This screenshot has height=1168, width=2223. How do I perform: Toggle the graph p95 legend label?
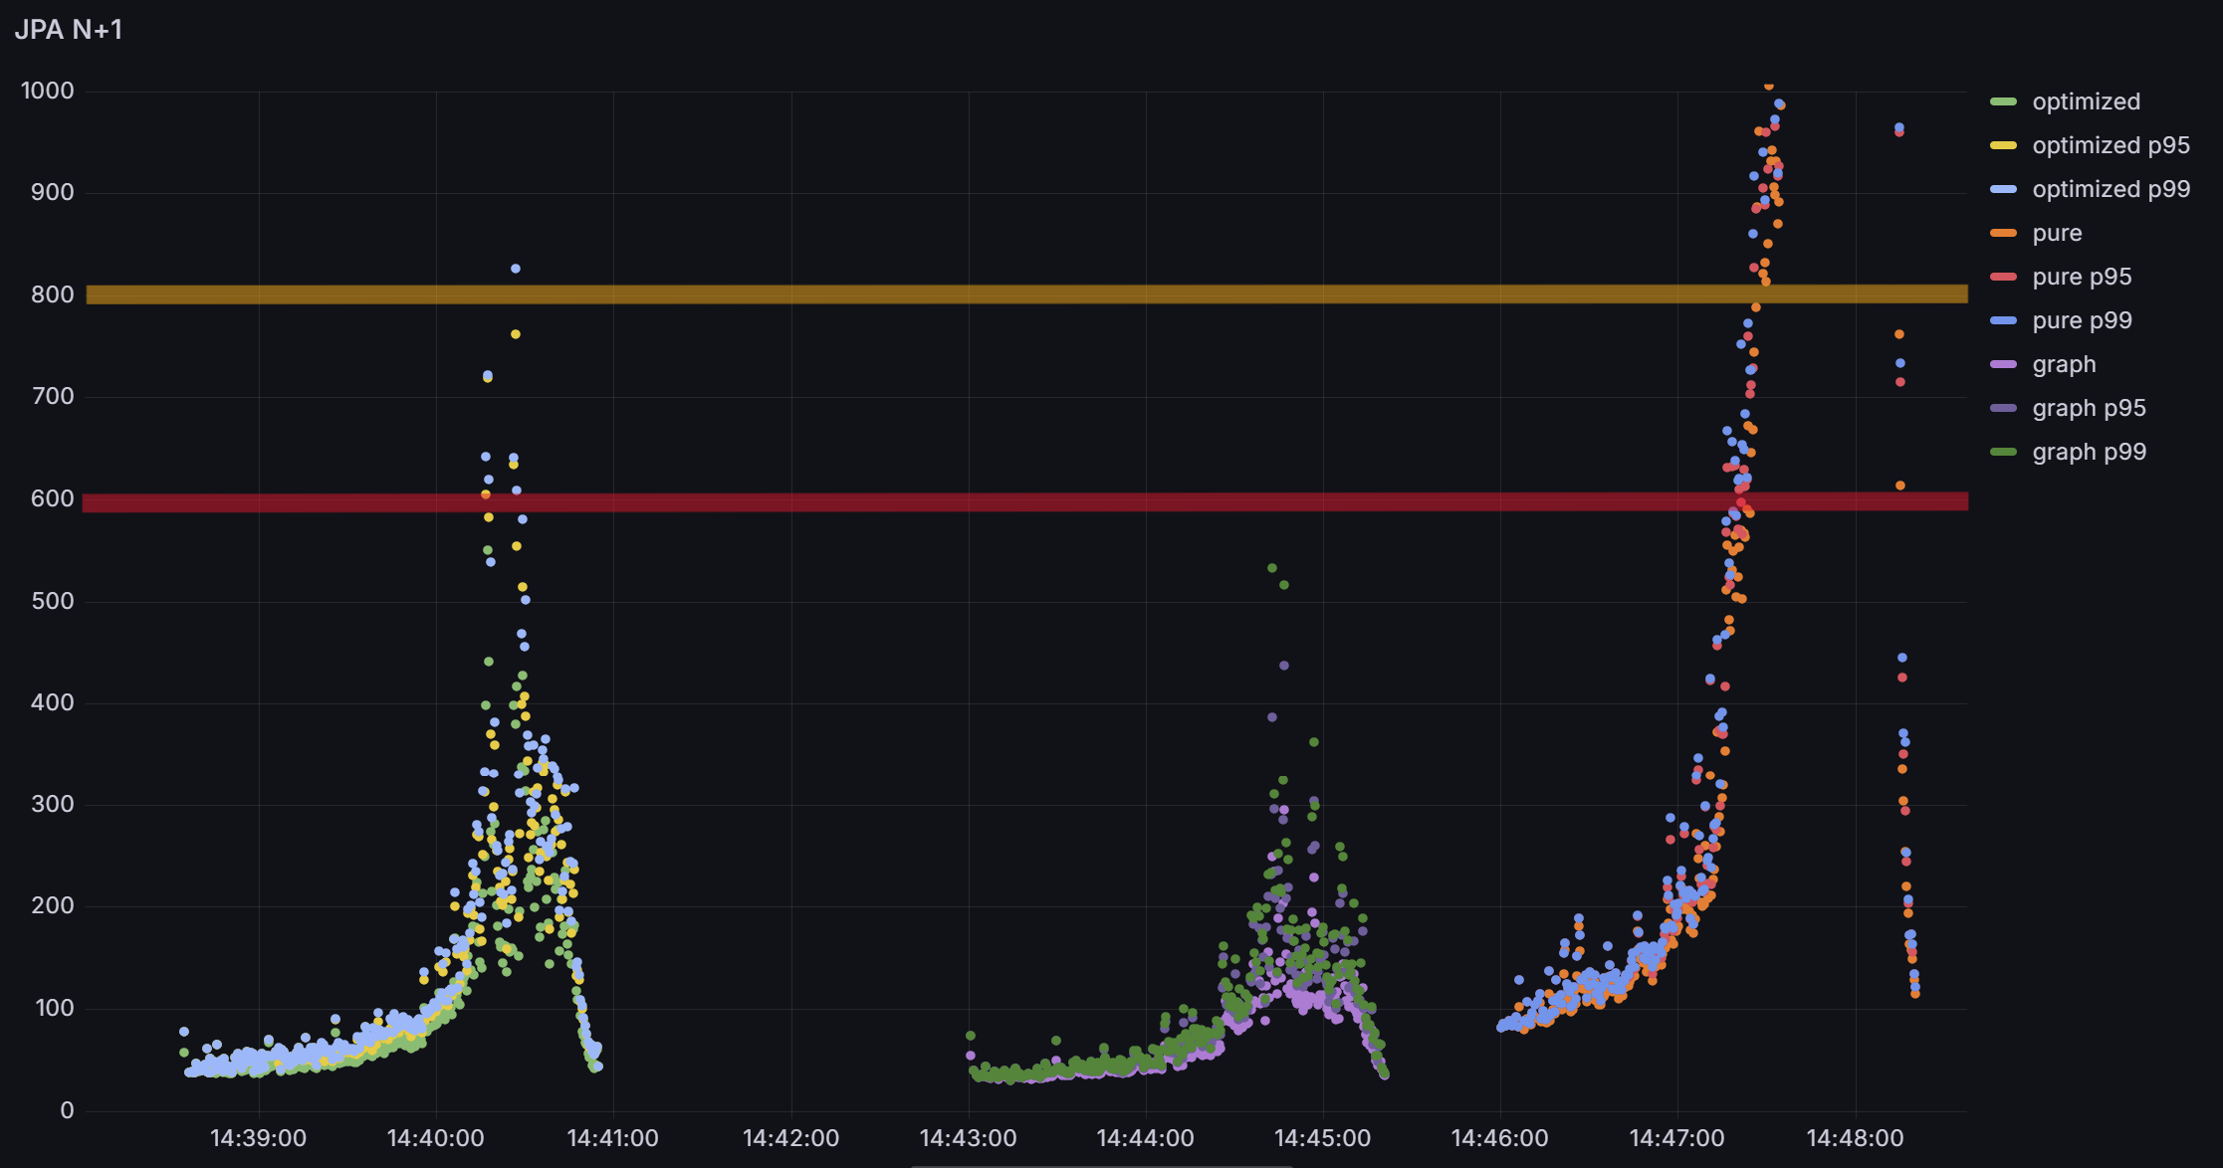click(2089, 408)
